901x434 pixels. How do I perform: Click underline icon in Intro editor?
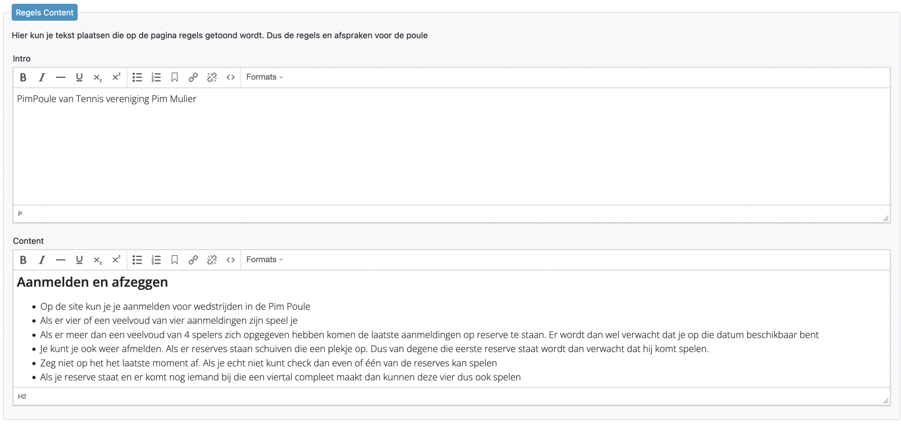coord(79,77)
